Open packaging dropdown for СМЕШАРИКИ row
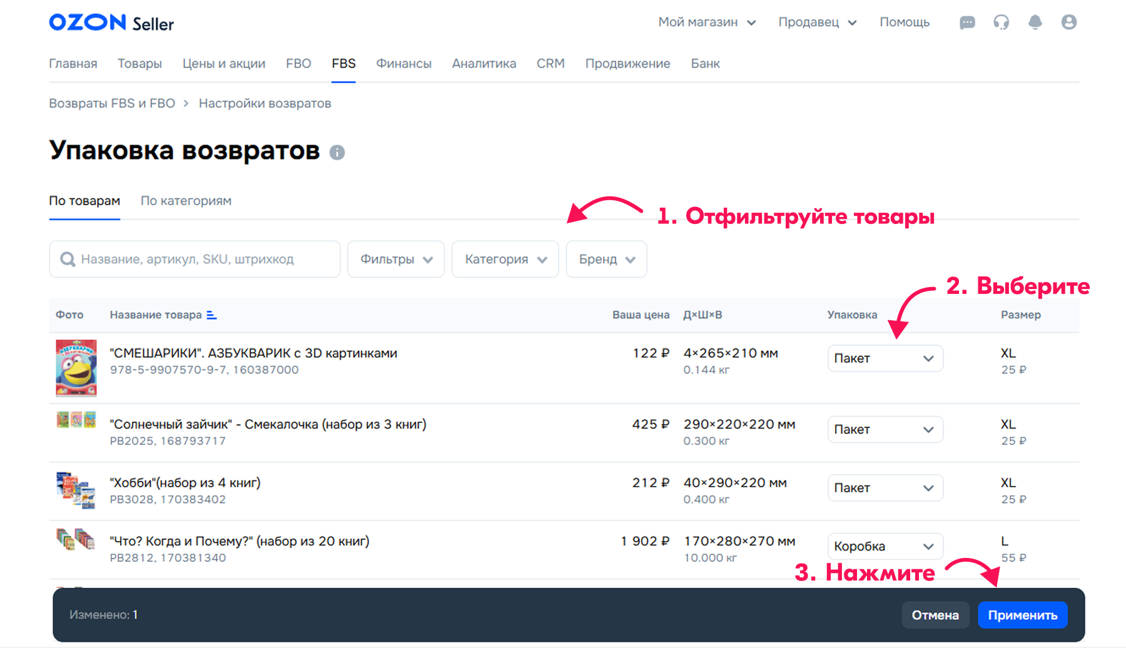 885,358
